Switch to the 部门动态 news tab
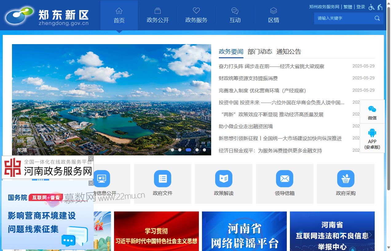 click(x=259, y=51)
